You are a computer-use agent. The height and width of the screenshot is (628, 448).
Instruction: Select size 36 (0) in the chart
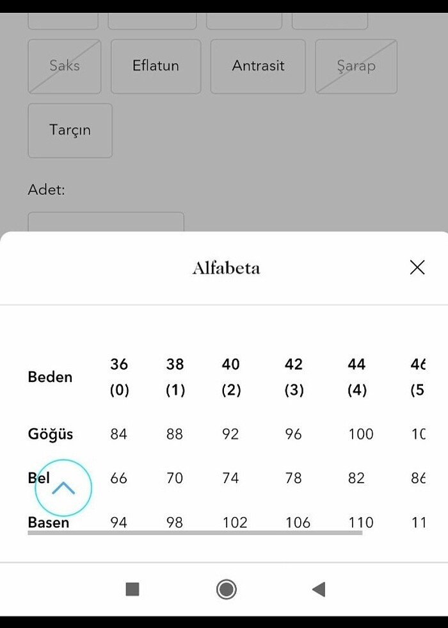coord(118,377)
